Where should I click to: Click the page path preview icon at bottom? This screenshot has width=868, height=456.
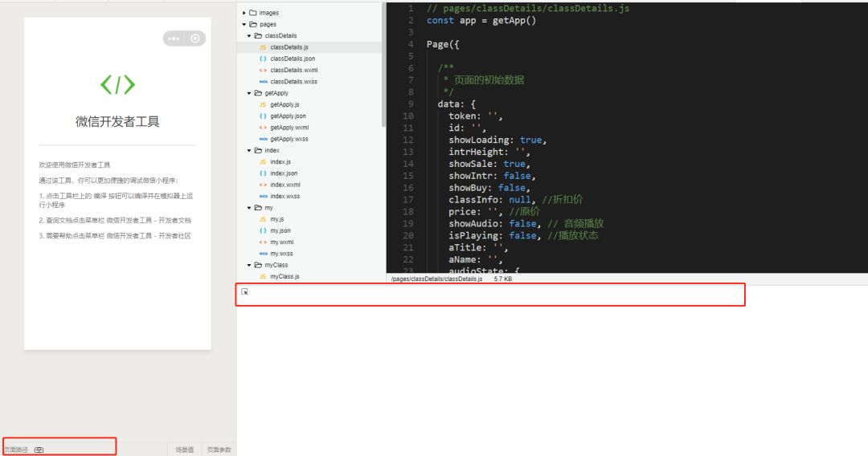pyautogui.click(x=39, y=450)
